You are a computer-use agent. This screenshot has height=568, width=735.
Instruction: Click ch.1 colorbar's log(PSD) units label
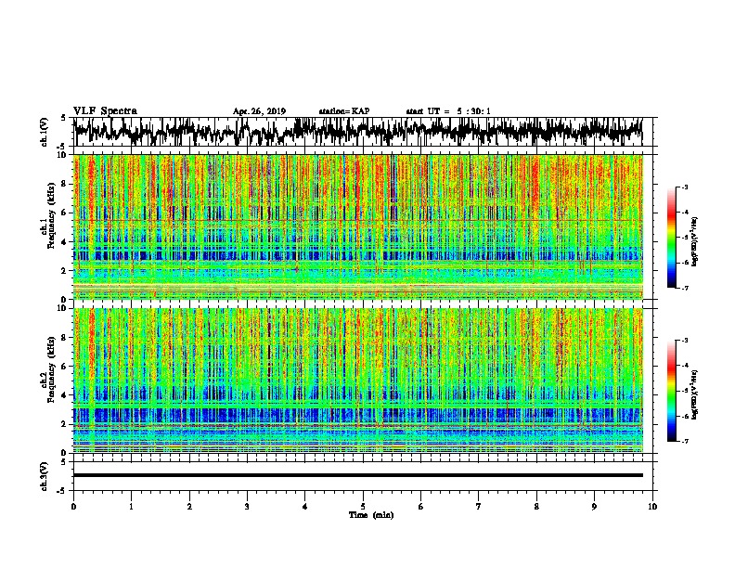[x=695, y=242]
